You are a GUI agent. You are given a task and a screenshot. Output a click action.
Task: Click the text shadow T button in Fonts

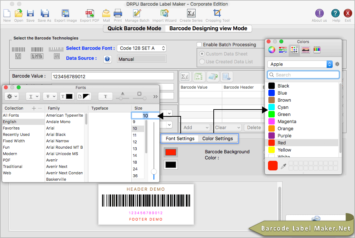tap(105, 96)
